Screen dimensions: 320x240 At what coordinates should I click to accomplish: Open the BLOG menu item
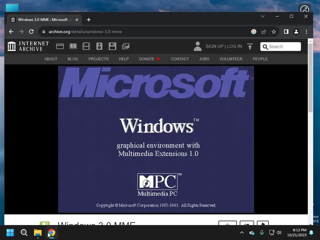(x=73, y=59)
